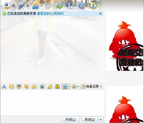Expand remote desktop apps dropdown arrow
Image resolution: width=144 pixels, height=124 pixels.
(x=86, y=6)
